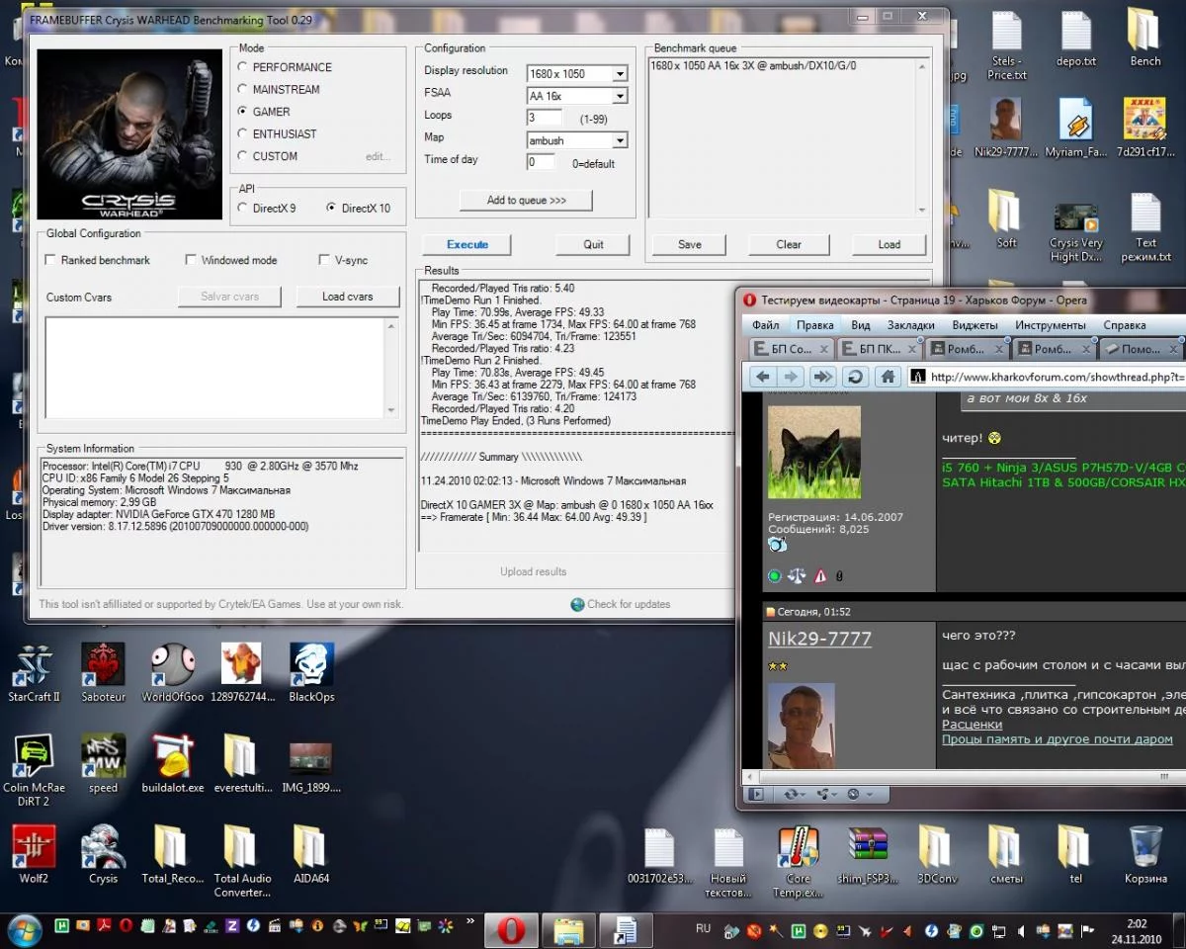1186x949 pixels.
Task: Select the ENTHUSIAST mode radio button
Action: pyautogui.click(x=243, y=134)
